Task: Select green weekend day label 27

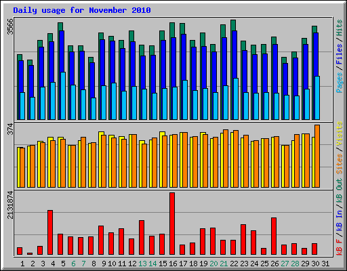Action: tap(285, 264)
